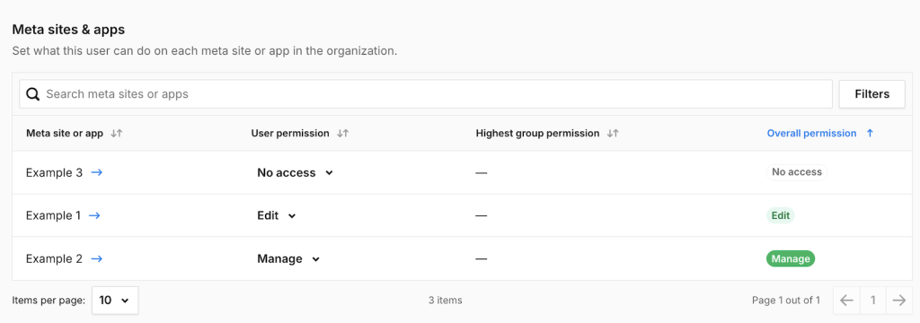The image size is (920, 323).
Task: Click the magnifier search icon
Action: coord(33,94)
